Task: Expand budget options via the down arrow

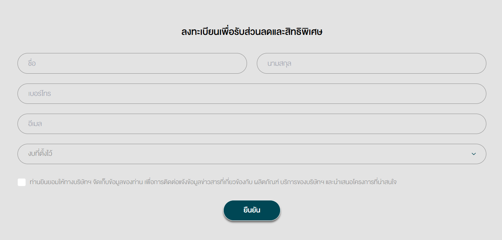Action: 474,154
